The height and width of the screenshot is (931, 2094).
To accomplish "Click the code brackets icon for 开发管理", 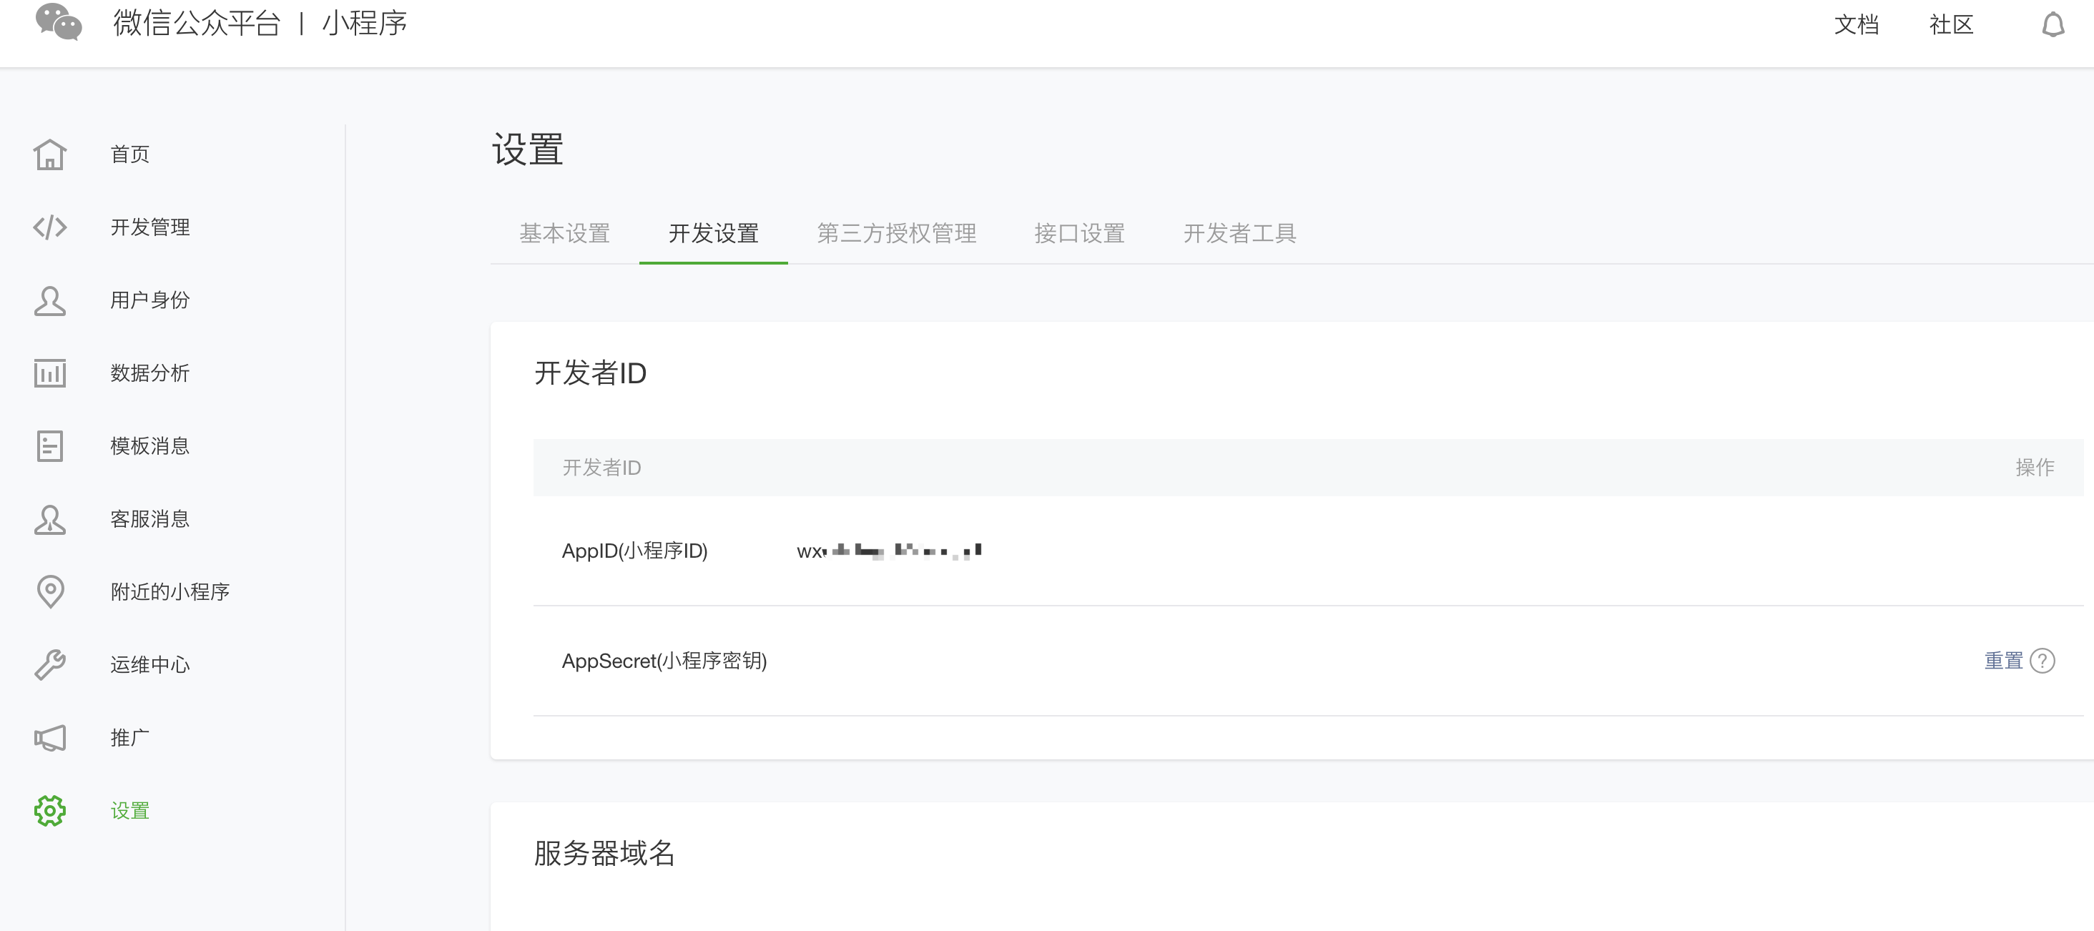I will click(49, 227).
